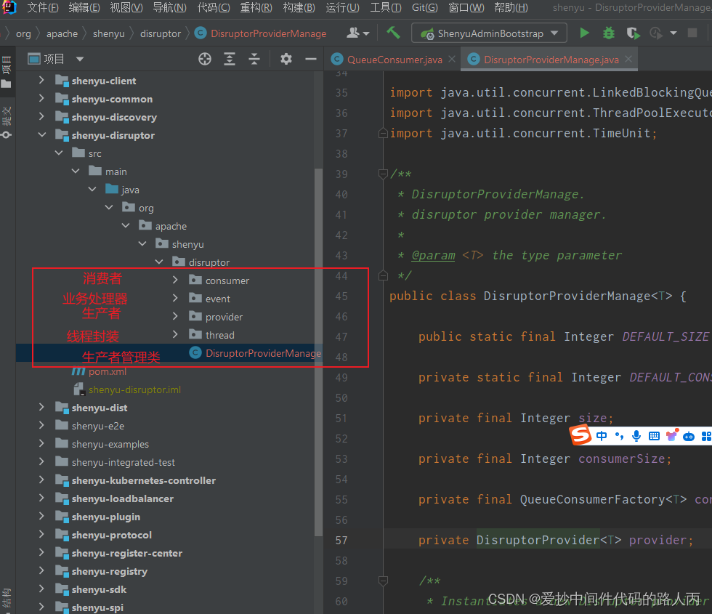712x614 pixels.
Task: Expand the shenyu-common module
Action: tap(42, 99)
